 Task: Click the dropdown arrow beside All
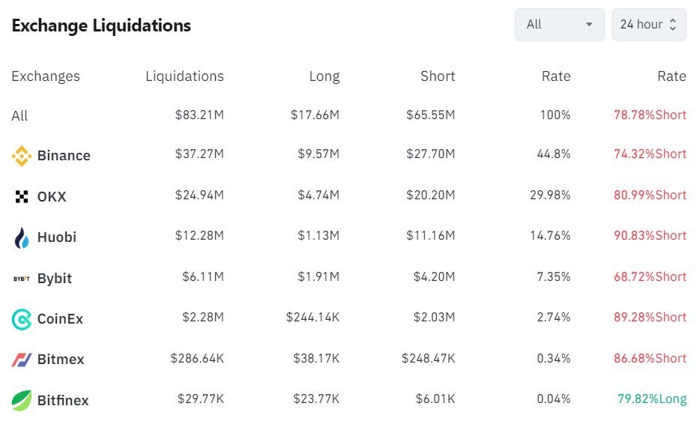[589, 25]
